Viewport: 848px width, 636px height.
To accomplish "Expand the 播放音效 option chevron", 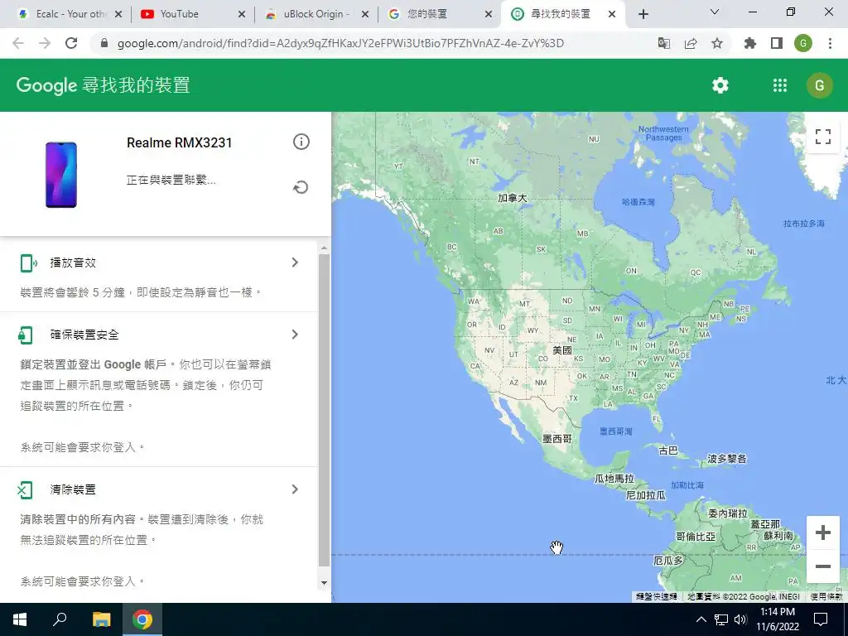I will click(295, 263).
